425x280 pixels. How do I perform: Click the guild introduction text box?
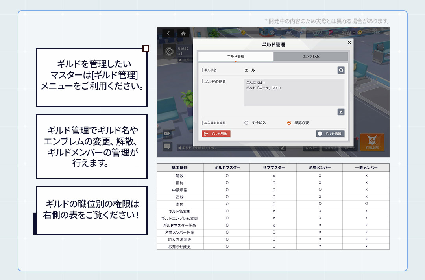coord(294,92)
